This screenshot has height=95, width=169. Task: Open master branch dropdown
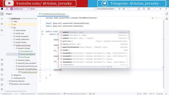[x=32, y=9]
